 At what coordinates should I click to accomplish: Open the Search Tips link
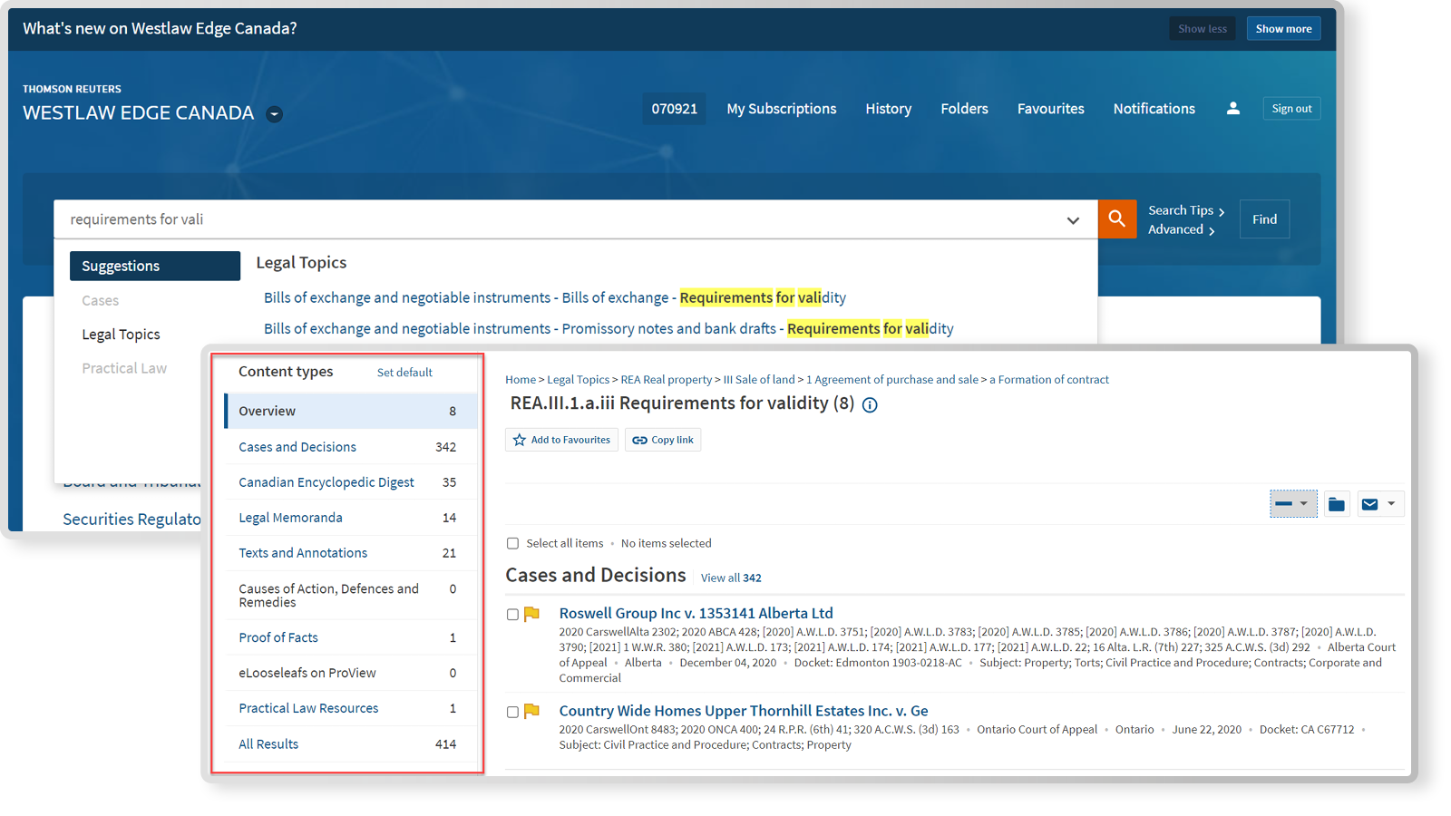point(1186,210)
